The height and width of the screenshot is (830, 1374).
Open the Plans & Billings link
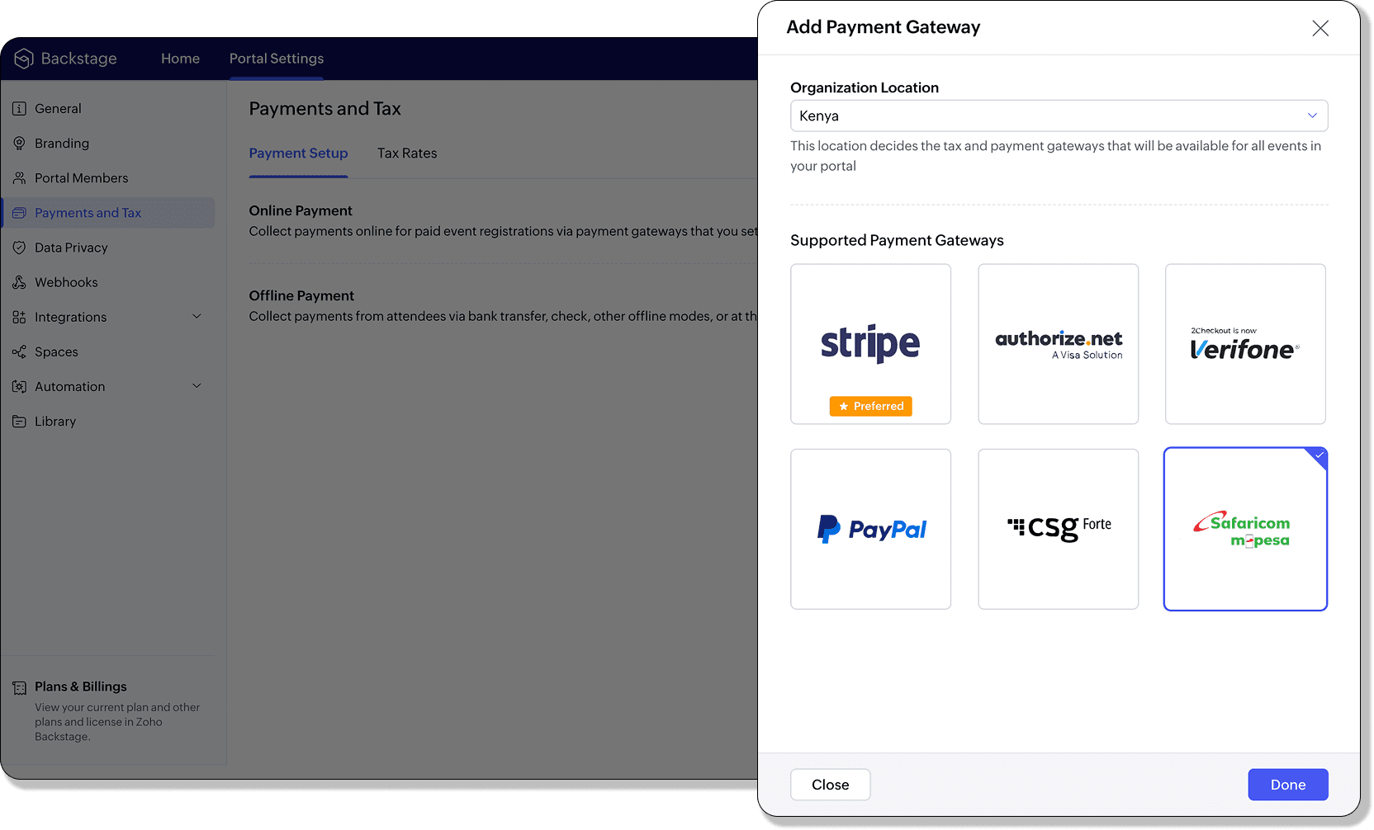pyautogui.click(x=81, y=687)
